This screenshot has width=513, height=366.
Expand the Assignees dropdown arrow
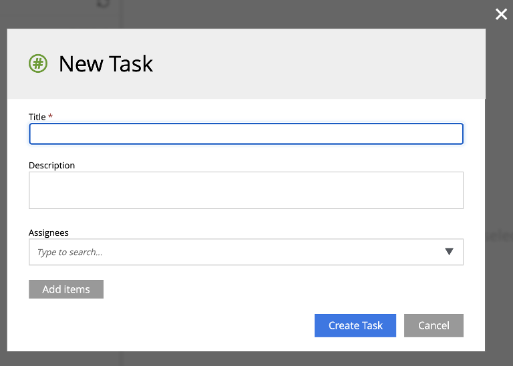(x=449, y=252)
